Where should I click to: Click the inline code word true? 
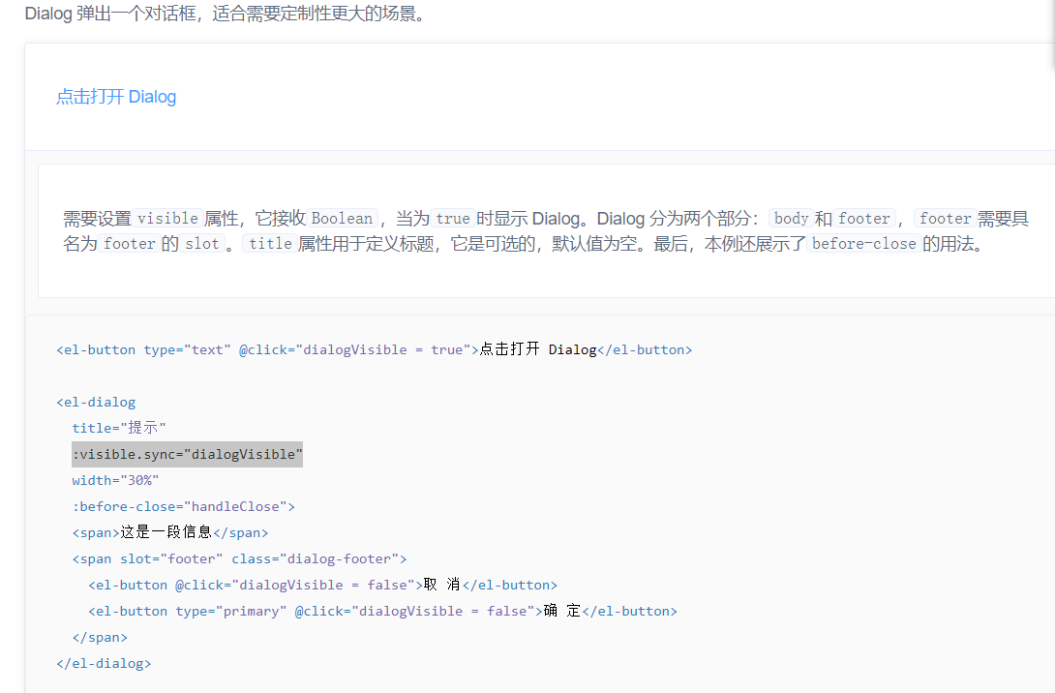click(453, 219)
